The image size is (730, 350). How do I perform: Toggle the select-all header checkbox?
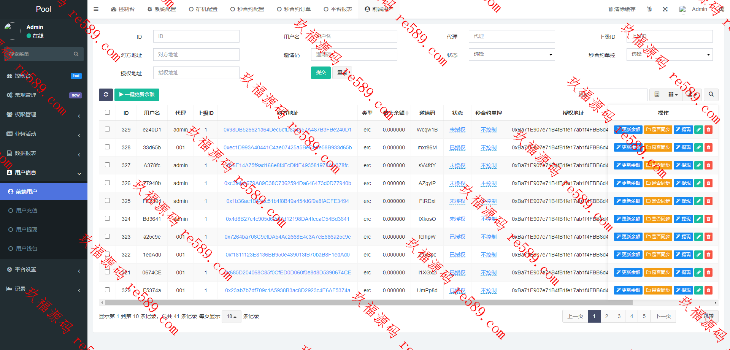pyautogui.click(x=107, y=112)
